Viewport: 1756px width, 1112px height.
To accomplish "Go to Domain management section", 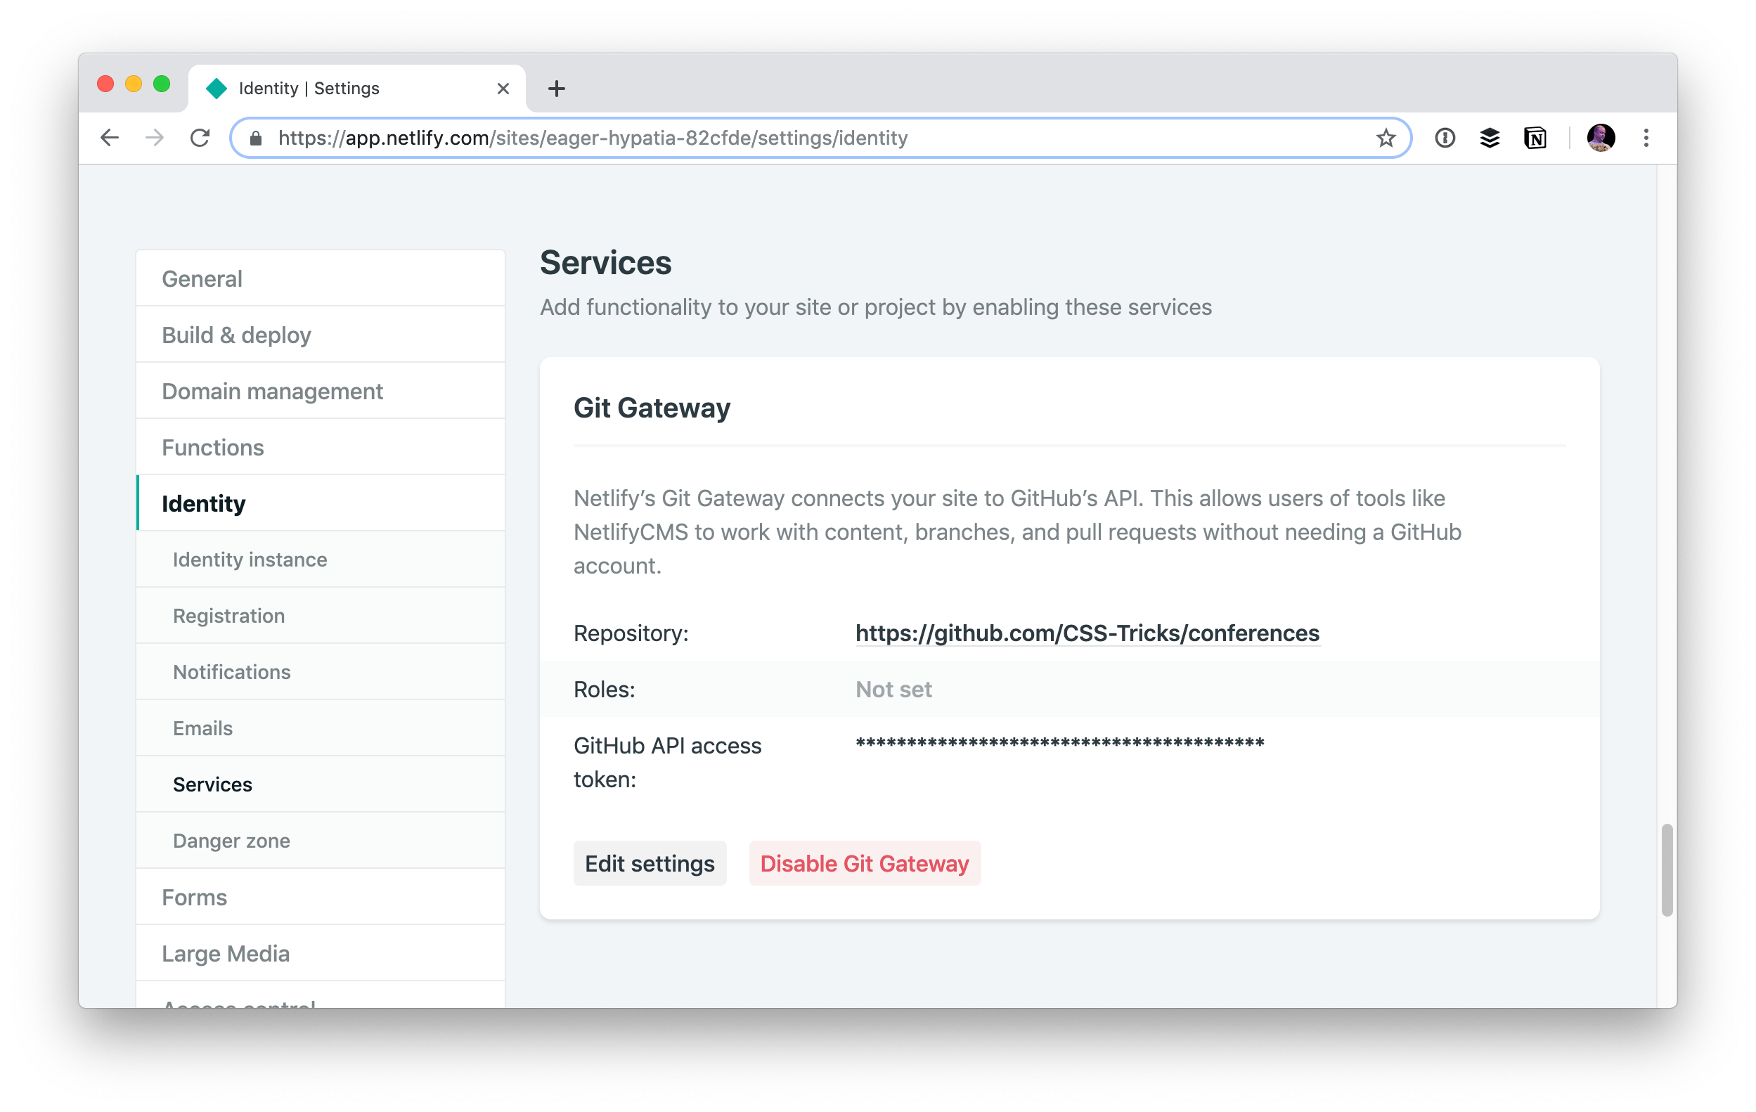I will coord(272,392).
